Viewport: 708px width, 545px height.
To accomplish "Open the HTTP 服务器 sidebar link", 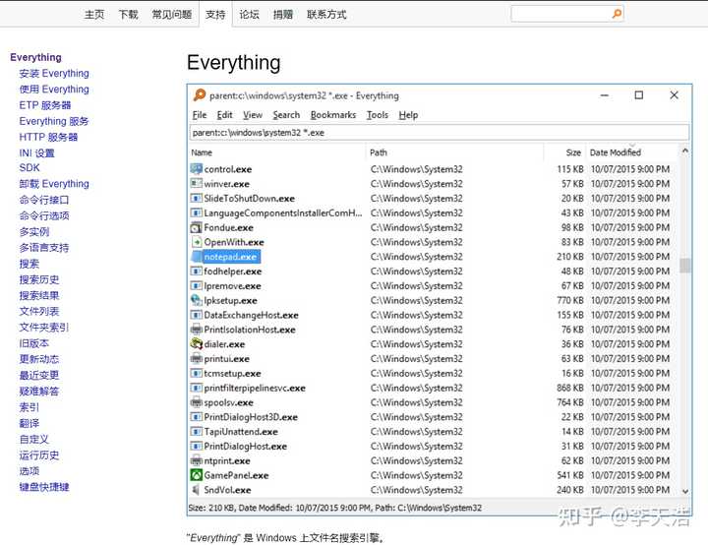I will tap(48, 137).
